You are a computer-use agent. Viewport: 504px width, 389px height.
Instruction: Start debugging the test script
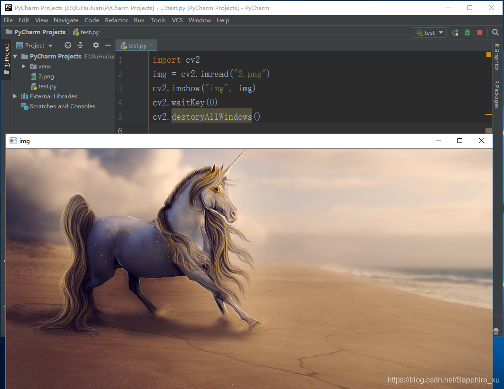pos(467,32)
